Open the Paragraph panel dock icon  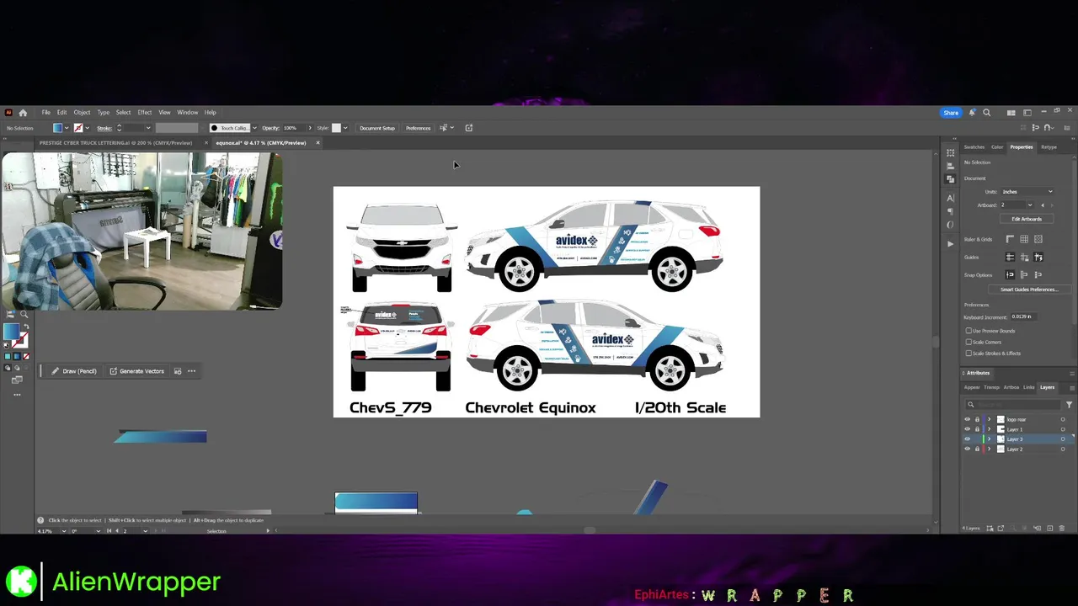950,211
